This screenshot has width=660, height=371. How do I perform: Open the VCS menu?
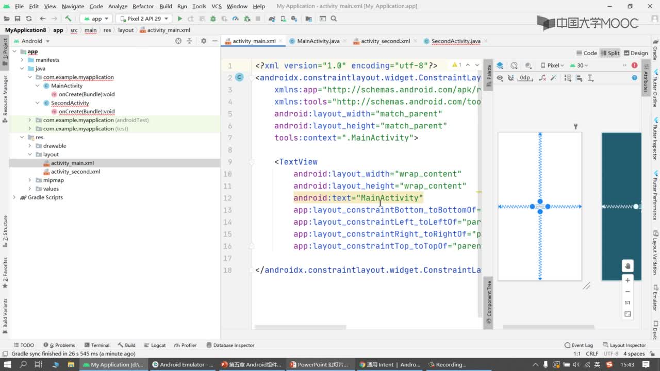point(217,6)
